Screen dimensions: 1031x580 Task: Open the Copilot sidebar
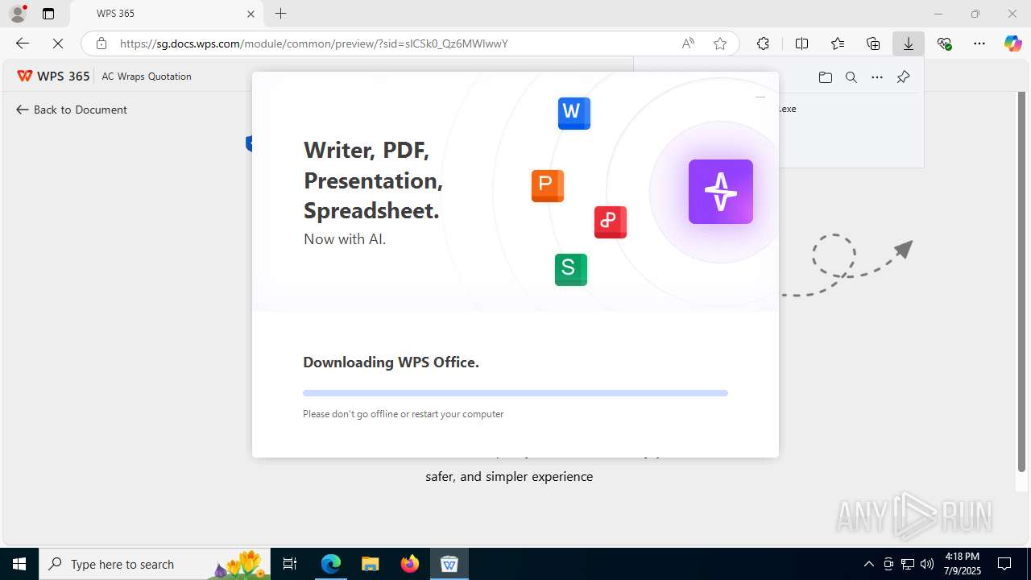coord(1013,43)
